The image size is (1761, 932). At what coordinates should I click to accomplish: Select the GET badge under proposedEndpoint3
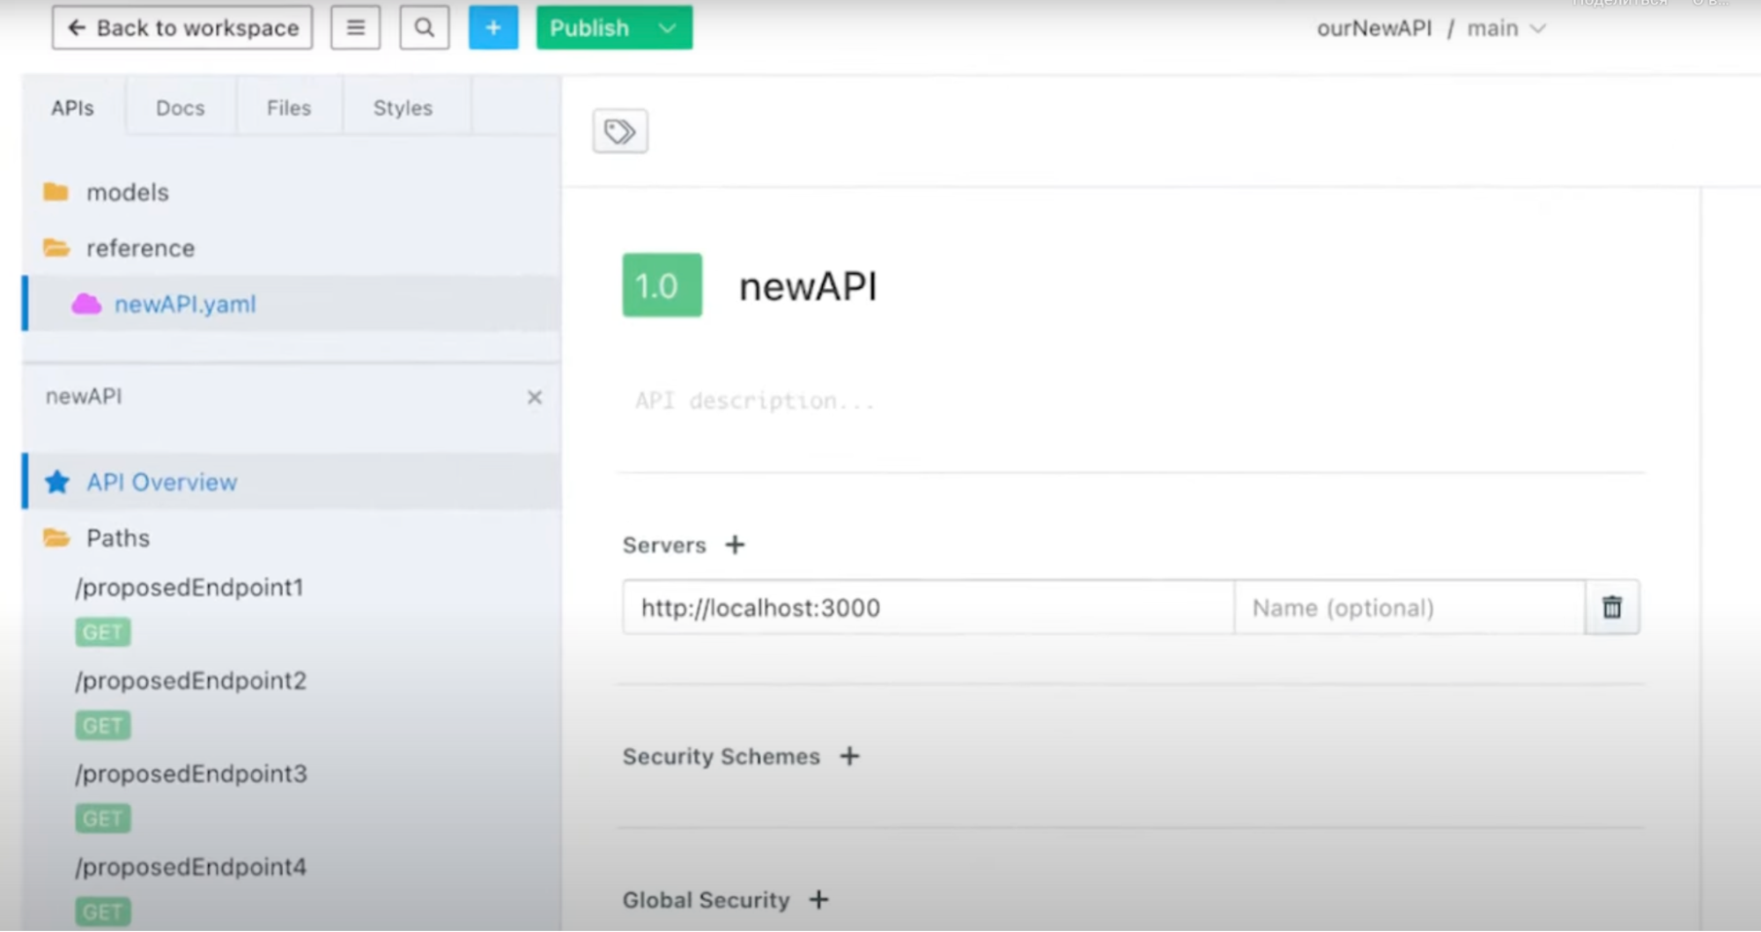(x=101, y=818)
